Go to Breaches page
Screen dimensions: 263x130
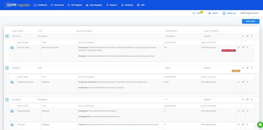tap(127, 5)
